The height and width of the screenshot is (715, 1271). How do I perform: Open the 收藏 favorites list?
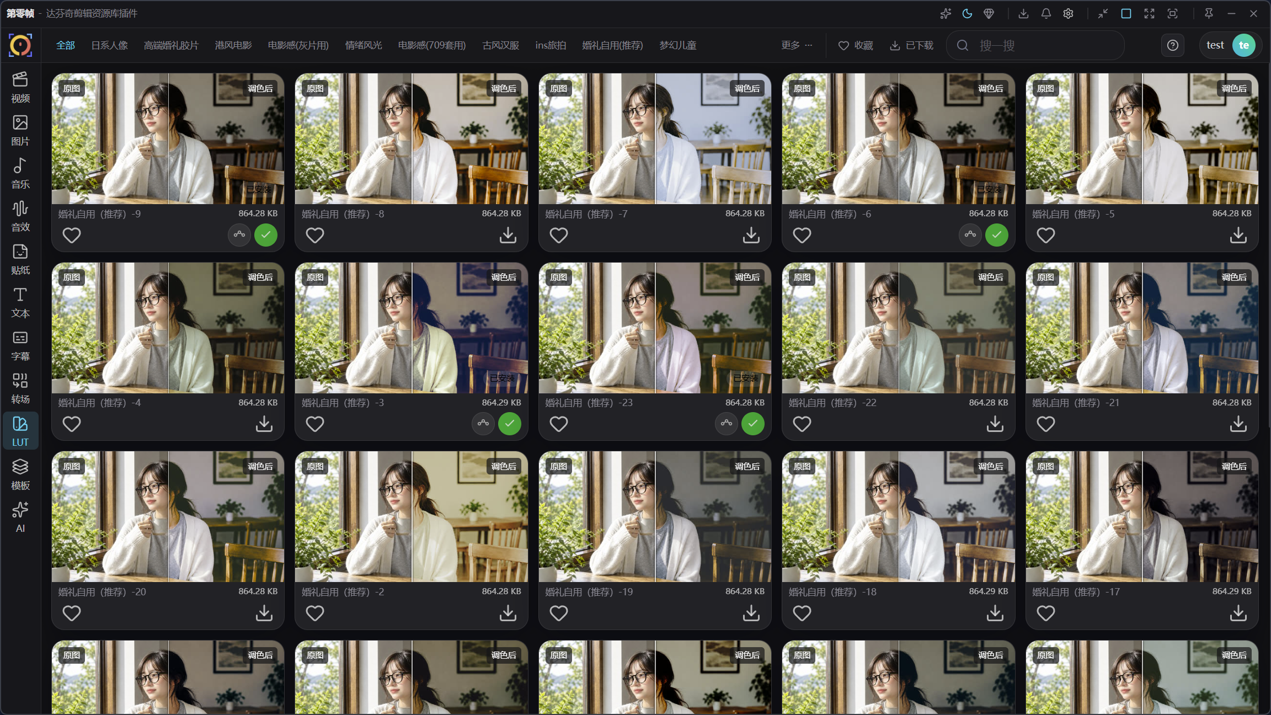click(x=856, y=45)
